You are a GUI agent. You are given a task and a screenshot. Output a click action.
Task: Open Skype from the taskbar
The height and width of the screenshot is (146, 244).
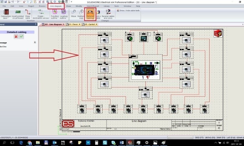(x=105, y=143)
